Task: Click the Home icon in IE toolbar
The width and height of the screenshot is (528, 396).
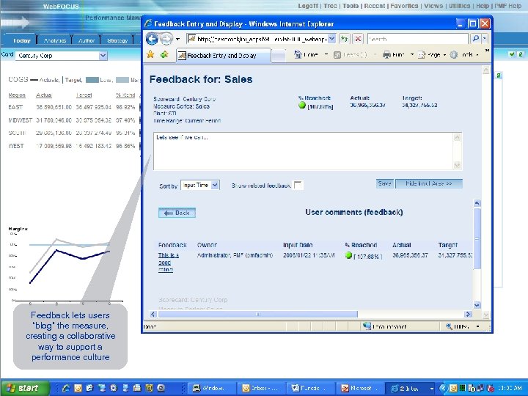Action: [298, 54]
